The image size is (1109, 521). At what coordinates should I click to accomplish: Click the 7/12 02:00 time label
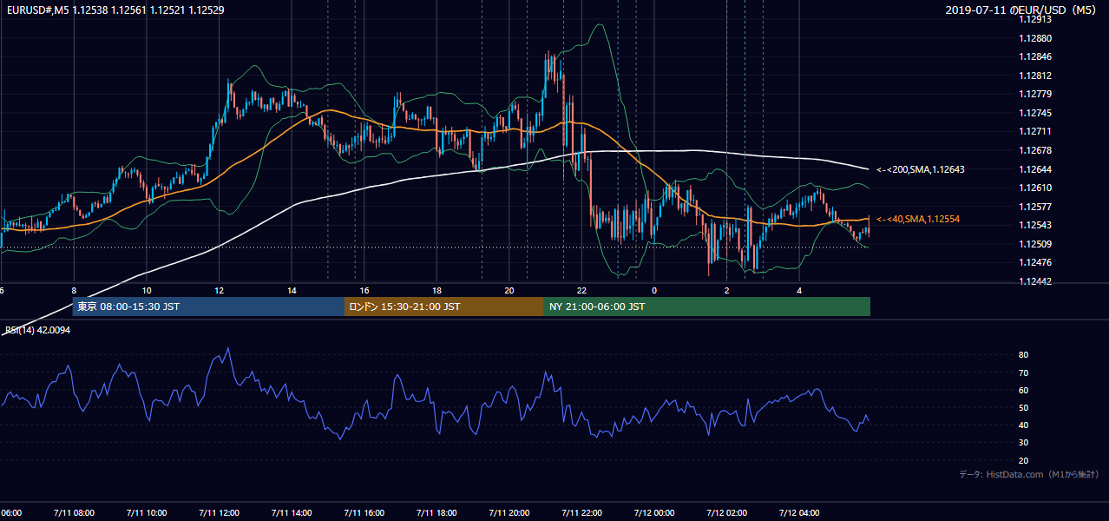[727, 513]
